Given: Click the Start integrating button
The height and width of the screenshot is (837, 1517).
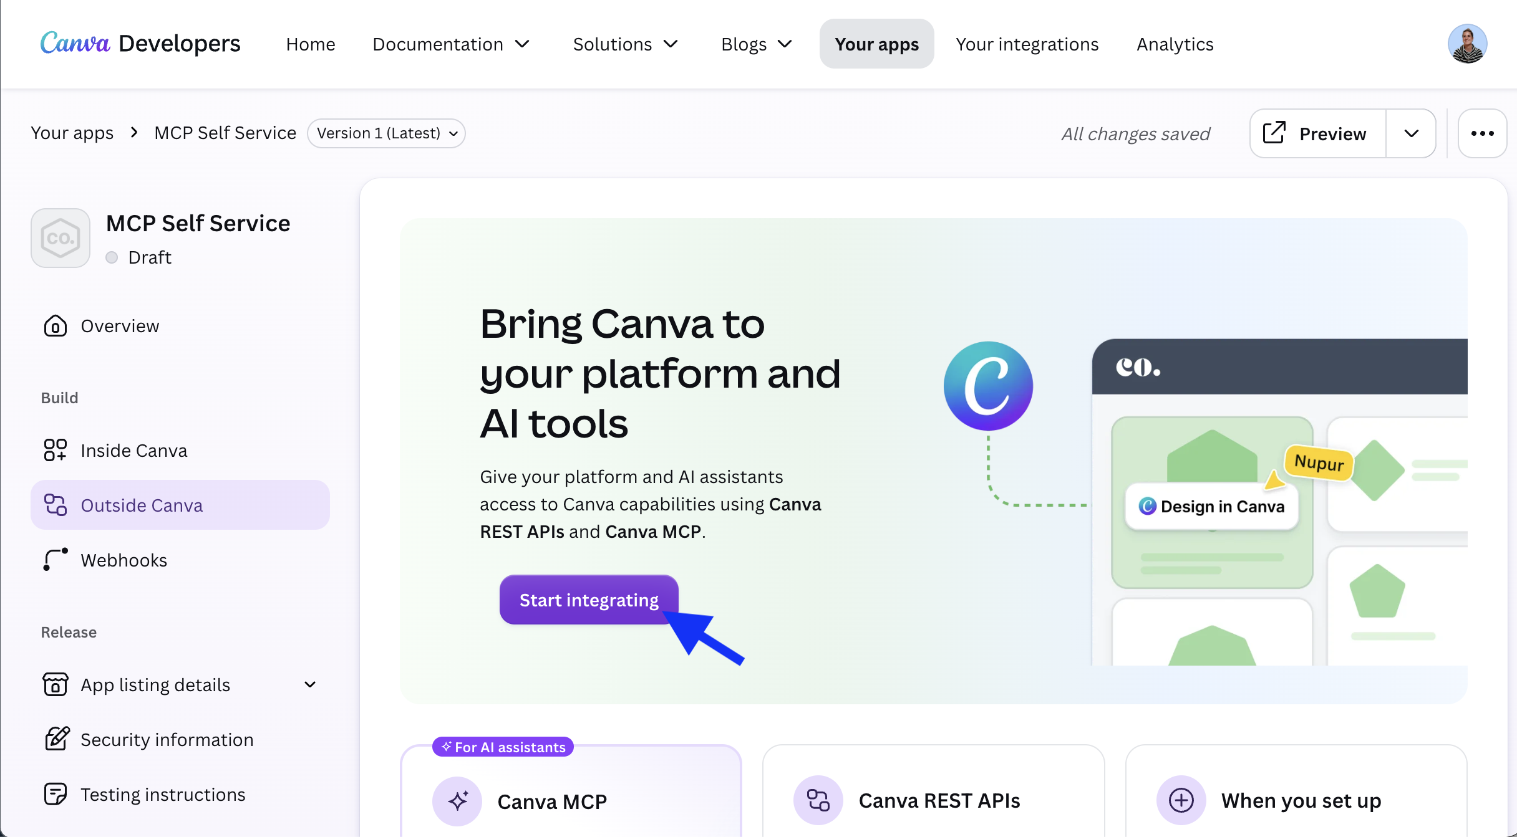Looking at the screenshot, I should pos(589,600).
